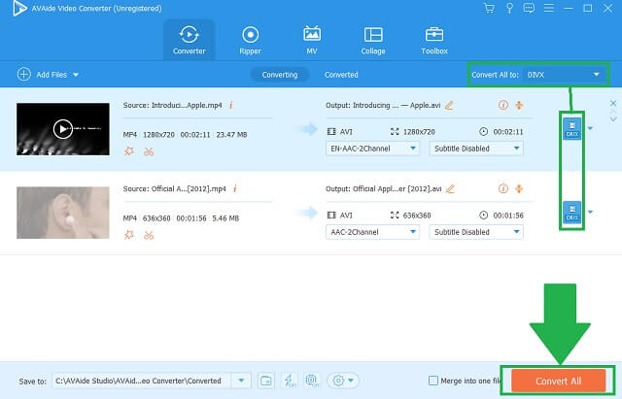Open the settings gear dropdown
Viewport: 622px width, 399px height.
tap(343, 381)
